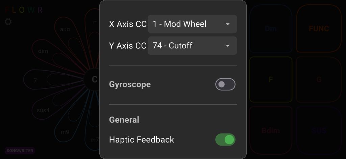Select the sus4 petal
The image size is (346, 159).
click(43, 110)
